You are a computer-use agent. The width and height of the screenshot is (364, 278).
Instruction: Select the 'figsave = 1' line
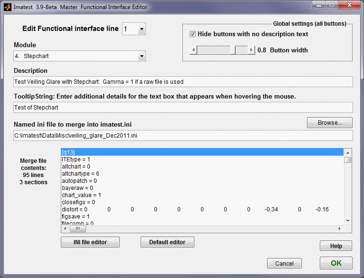[x=202, y=217]
